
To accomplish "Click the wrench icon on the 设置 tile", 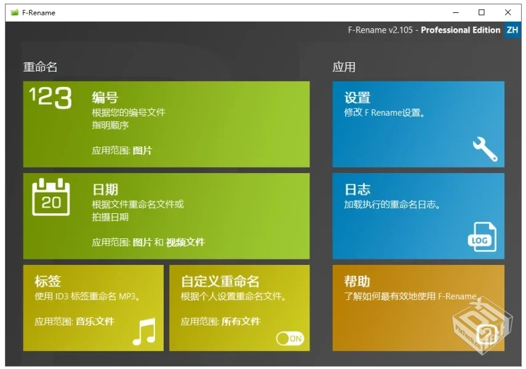I will click(x=484, y=150).
